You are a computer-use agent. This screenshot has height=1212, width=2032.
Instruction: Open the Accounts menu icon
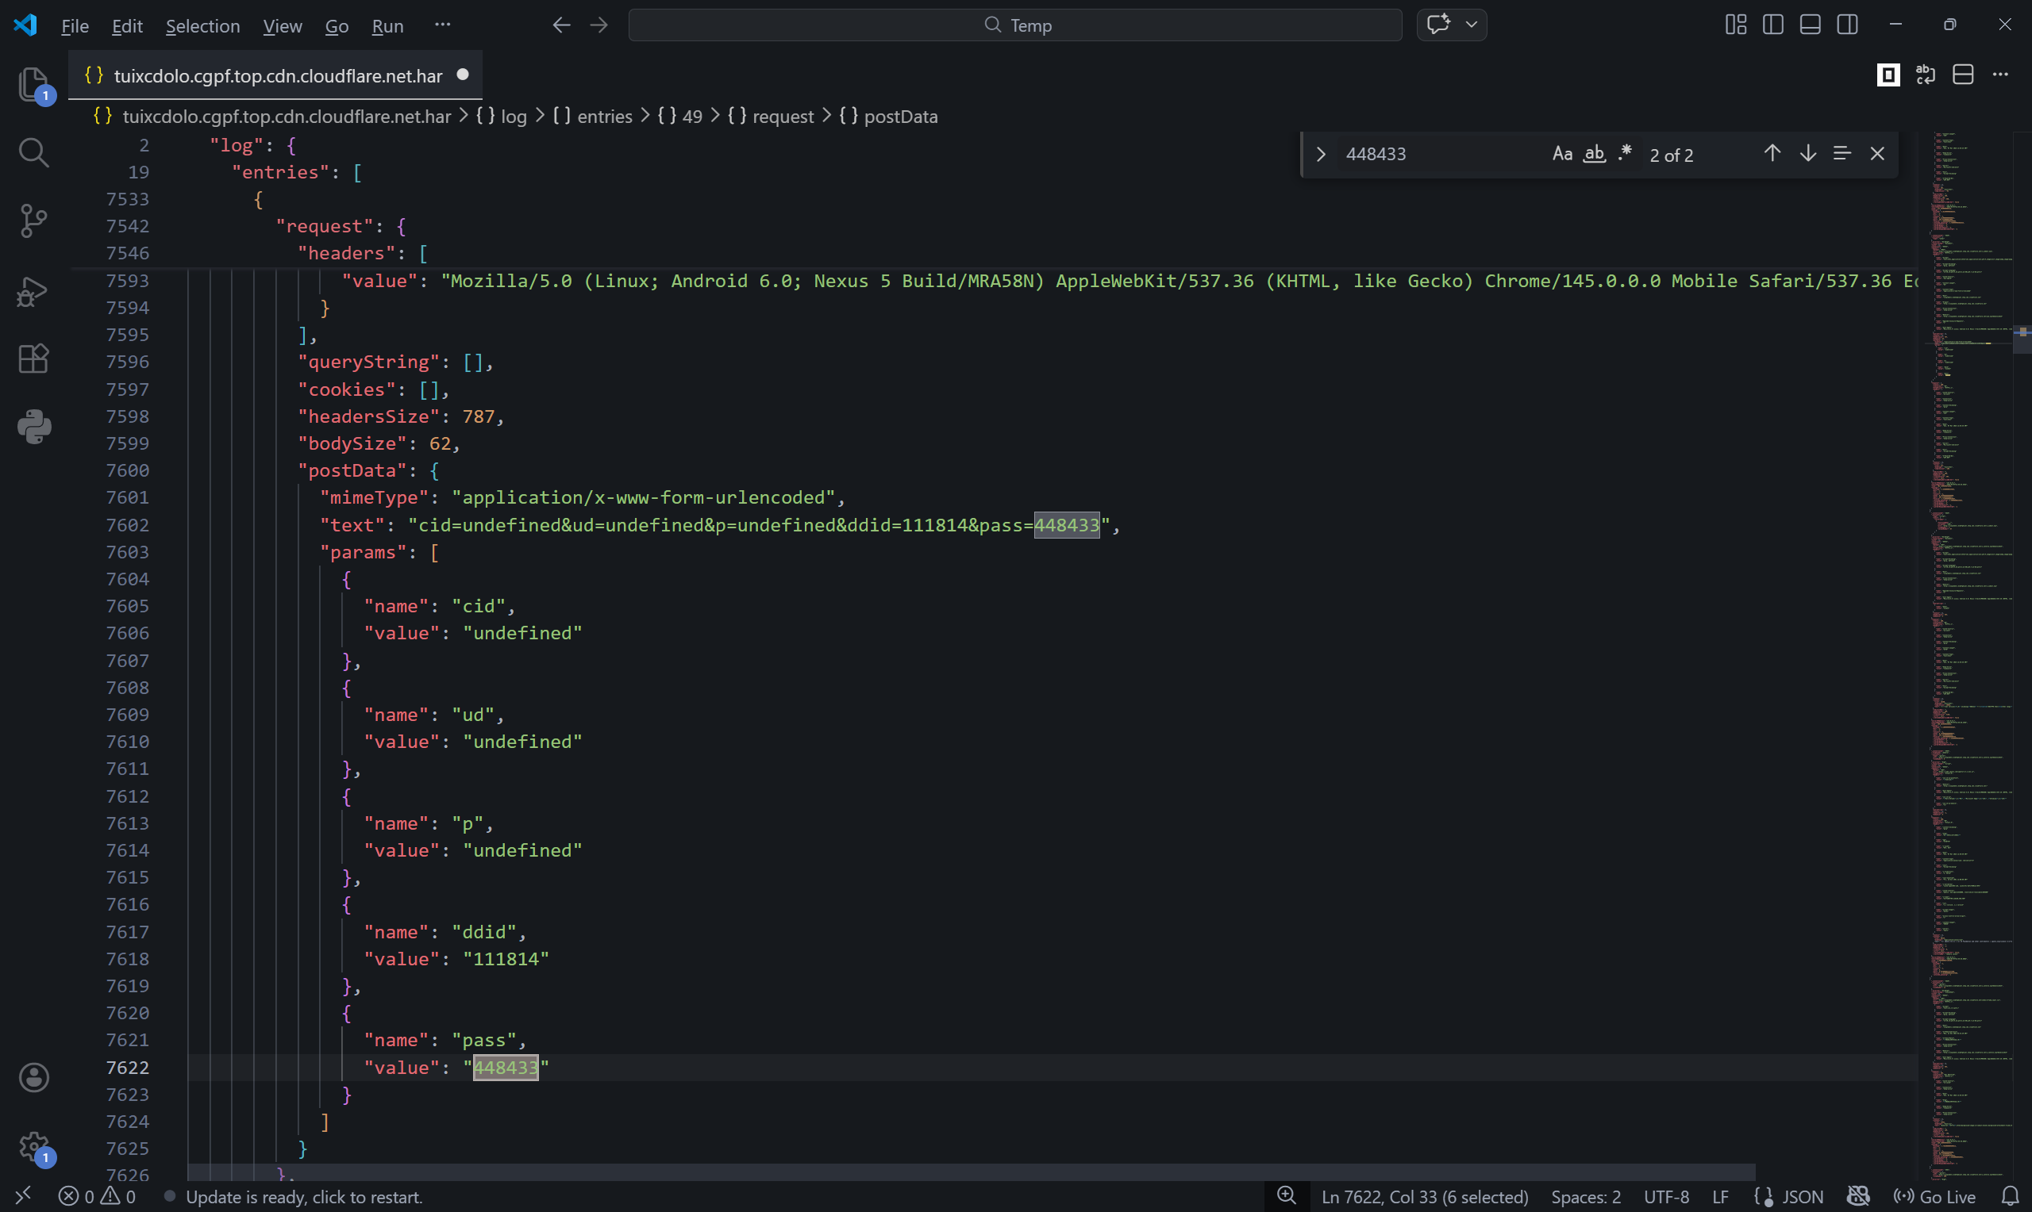33,1077
